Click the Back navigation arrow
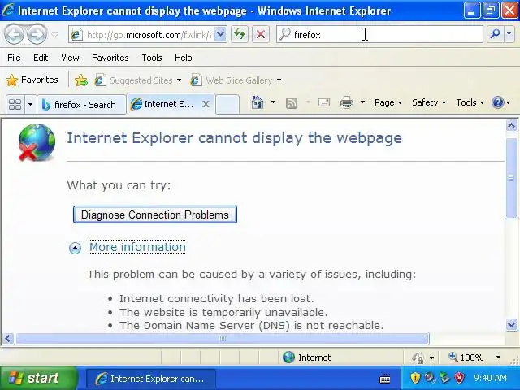 pyautogui.click(x=14, y=34)
